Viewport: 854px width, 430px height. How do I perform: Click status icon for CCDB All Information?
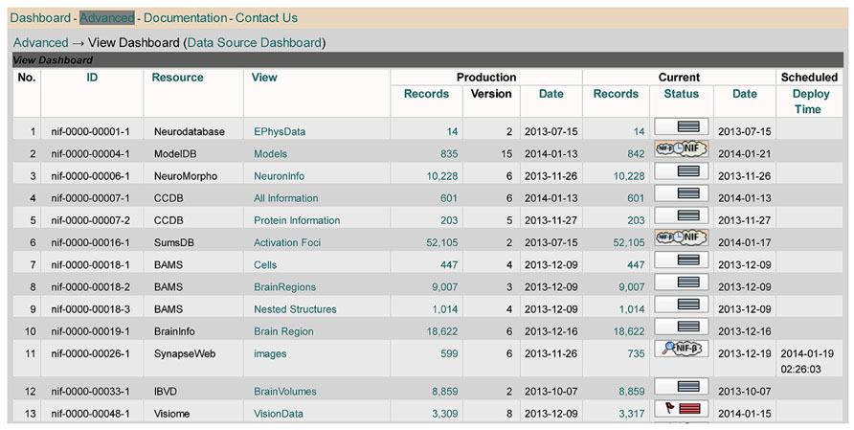coord(681,192)
